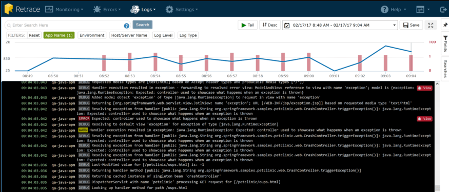449x192 pixels.
Task: Toggle Desc sort order
Action: click(270, 25)
